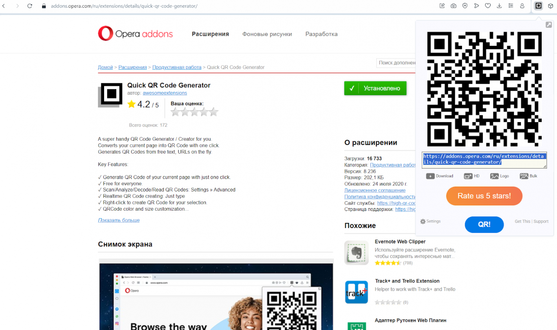The height and width of the screenshot is (330, 557).
Task: Click the Support link in popup
Action: (x=541, y=222)
